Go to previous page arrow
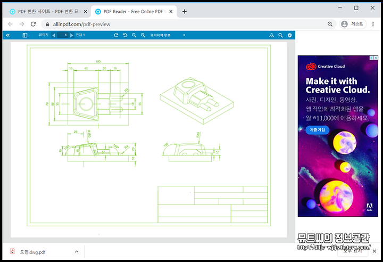The image size is (383, 262). point(54,35)
